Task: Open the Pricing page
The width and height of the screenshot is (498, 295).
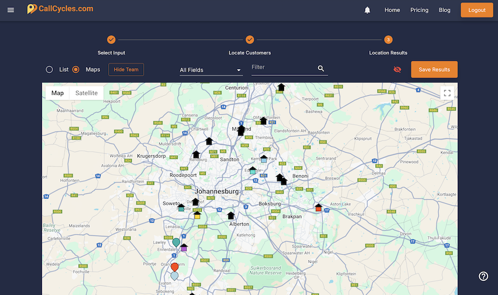Action: [419, 10]
